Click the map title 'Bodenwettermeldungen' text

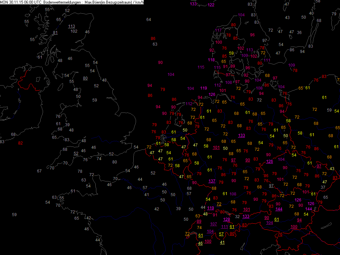click(x=62, y=2)
